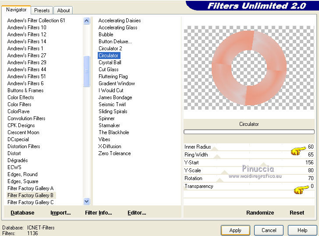
Task: Select Filter Factory Gallery C
Action: pos(30,202)
